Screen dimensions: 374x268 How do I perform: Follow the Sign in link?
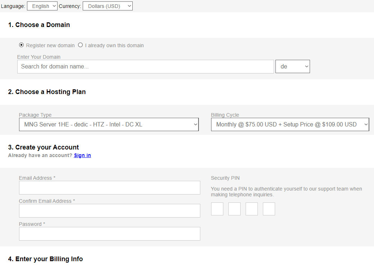point(82,155)
